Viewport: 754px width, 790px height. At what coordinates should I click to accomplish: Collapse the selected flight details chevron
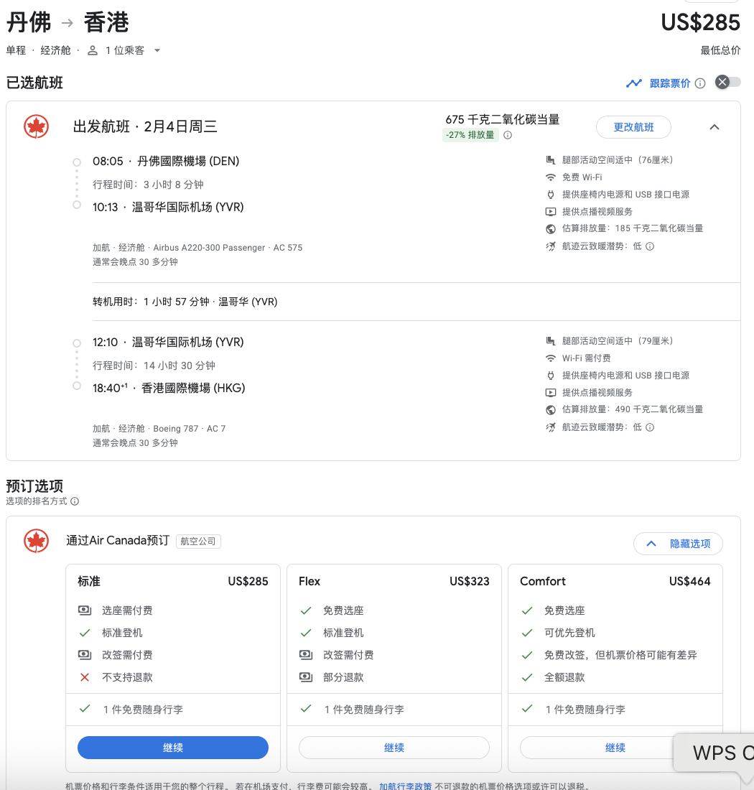(714, 127)
